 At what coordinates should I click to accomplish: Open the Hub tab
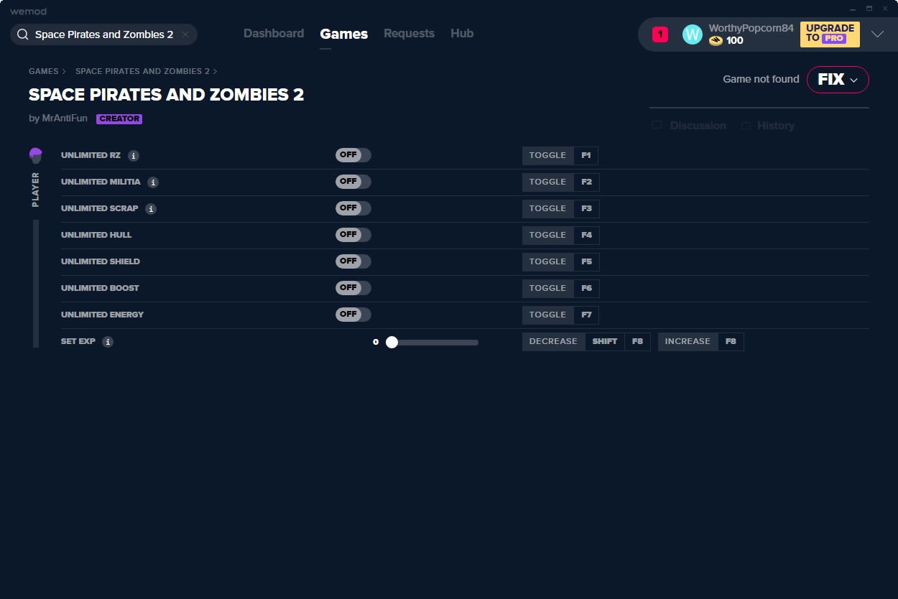(x=462, y=34)
